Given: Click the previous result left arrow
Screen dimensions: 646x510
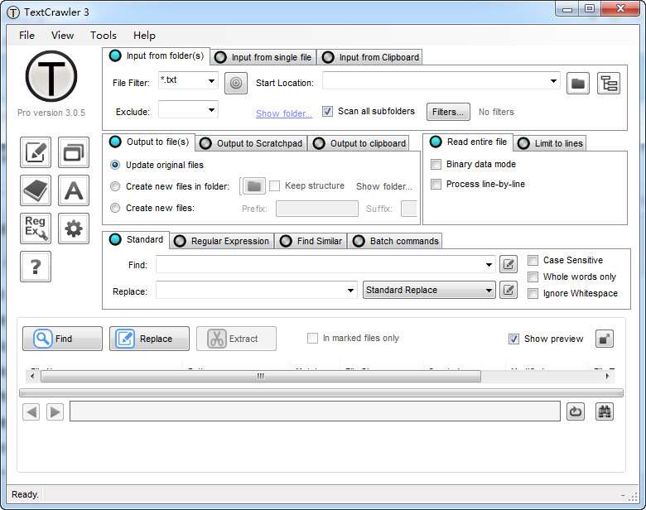Looking at the screenshot, I should [x=31, y=411].
